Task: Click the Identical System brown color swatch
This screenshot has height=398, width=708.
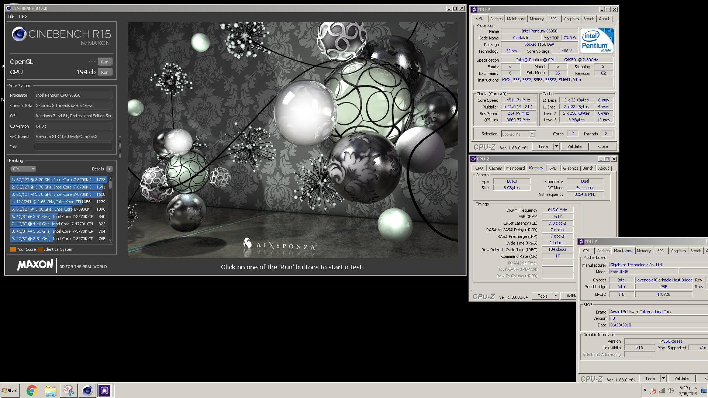Action: 41,249
